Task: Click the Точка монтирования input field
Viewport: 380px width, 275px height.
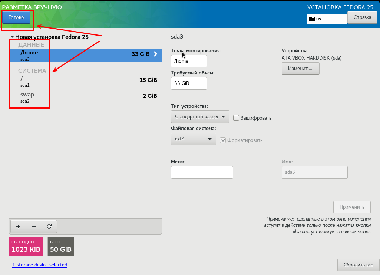Action: [189, 61]
